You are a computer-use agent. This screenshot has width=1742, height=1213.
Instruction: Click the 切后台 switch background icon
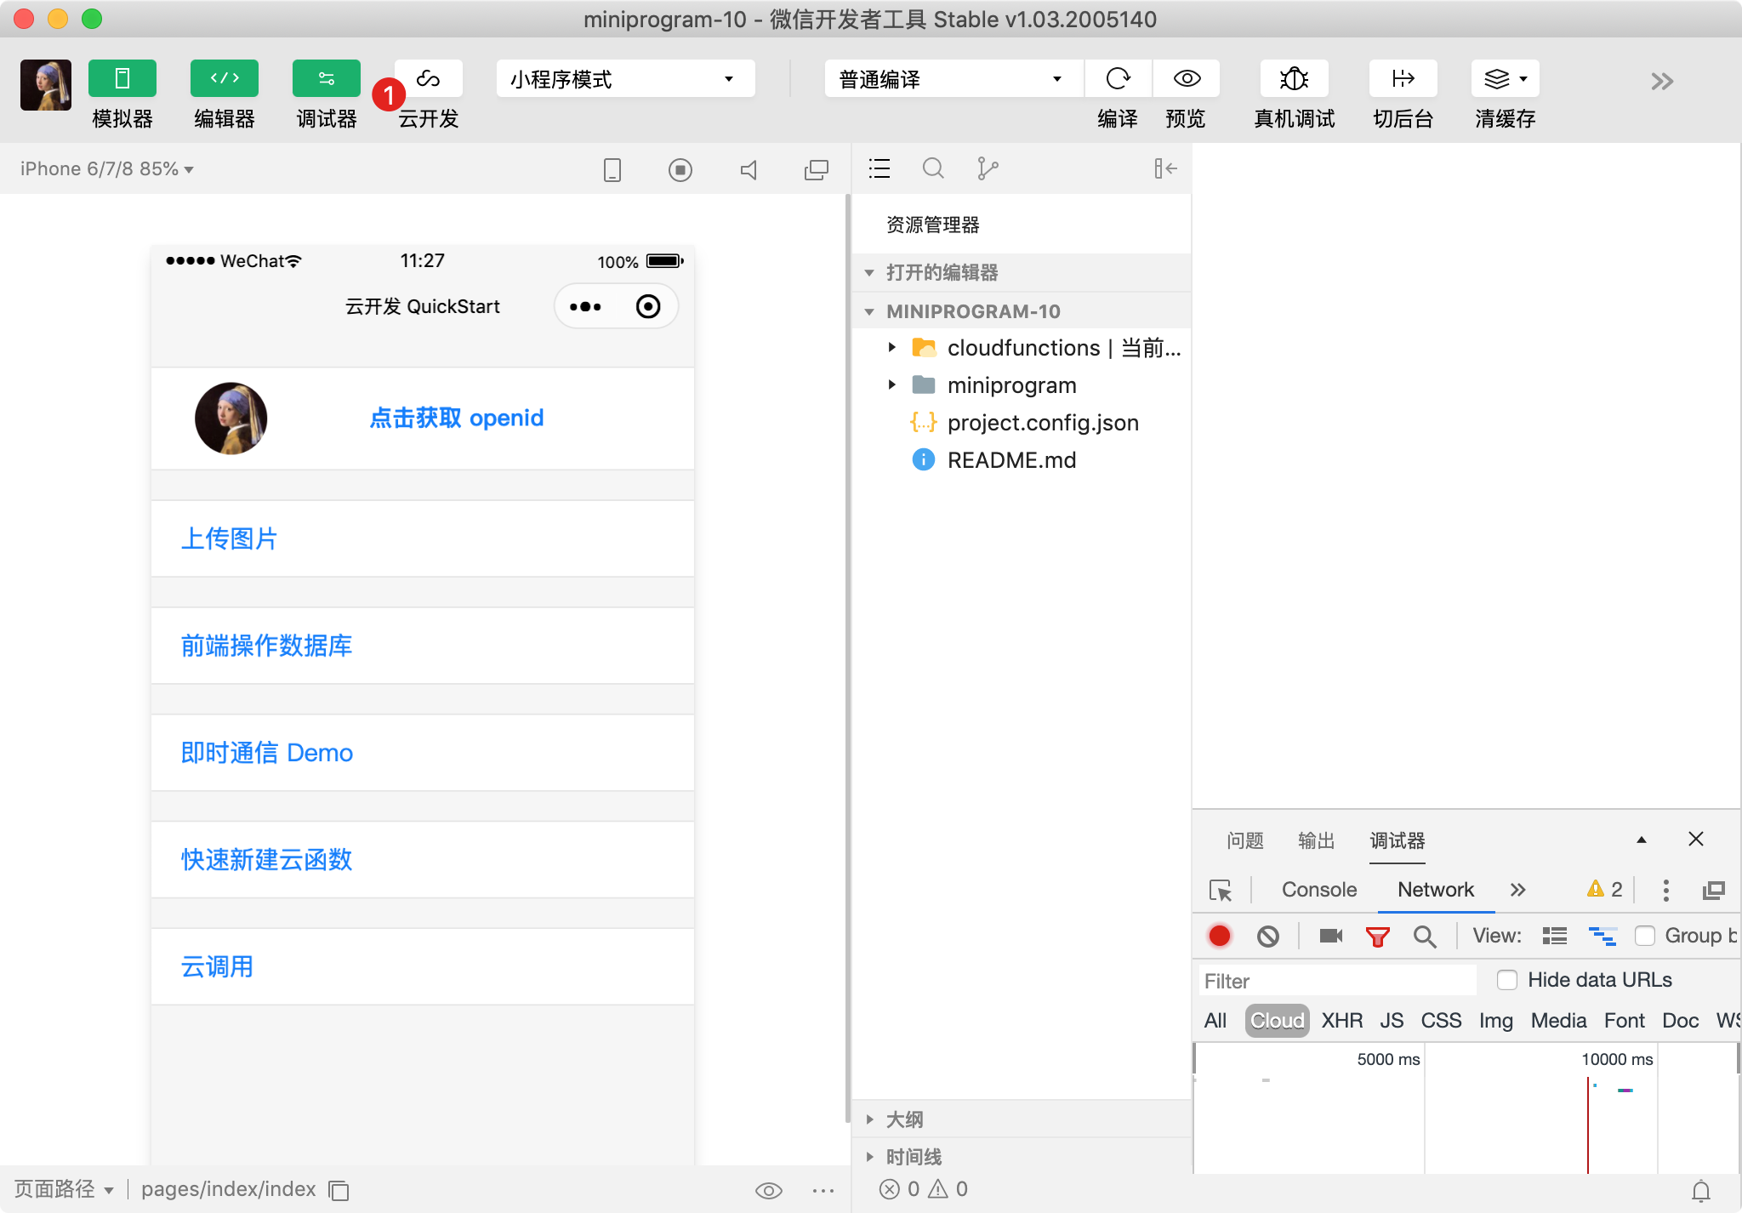(1403, 79)
